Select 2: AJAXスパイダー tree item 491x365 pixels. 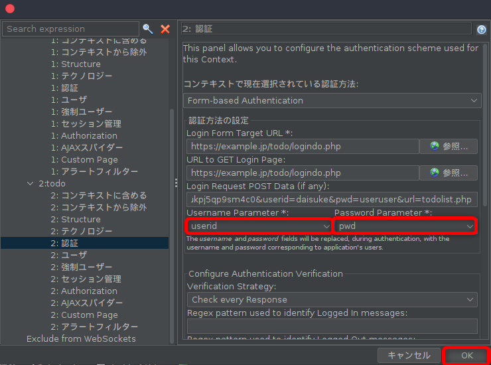click(x=87, y=303)
